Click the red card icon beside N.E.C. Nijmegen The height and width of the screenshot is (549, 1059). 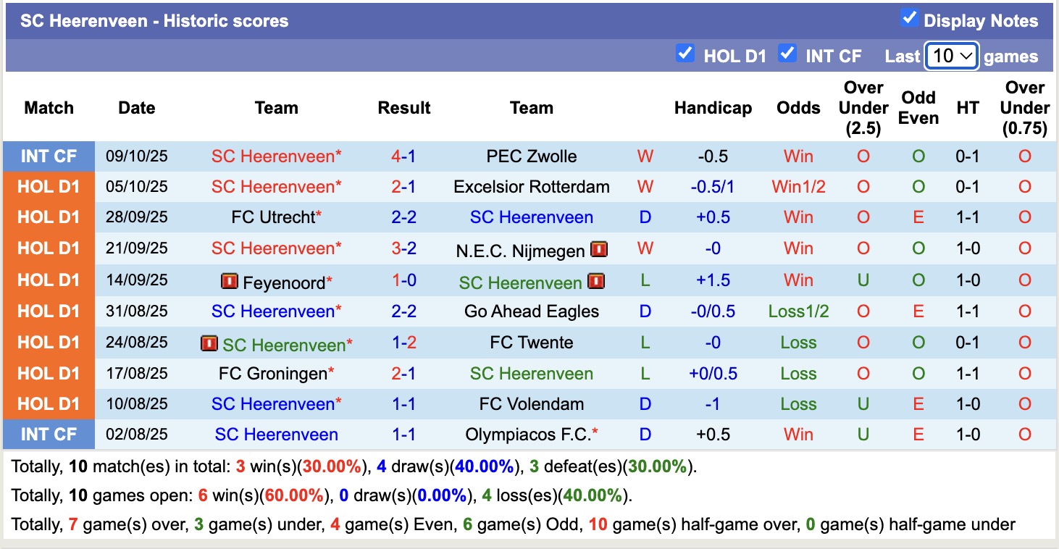[x=598, y=248]
